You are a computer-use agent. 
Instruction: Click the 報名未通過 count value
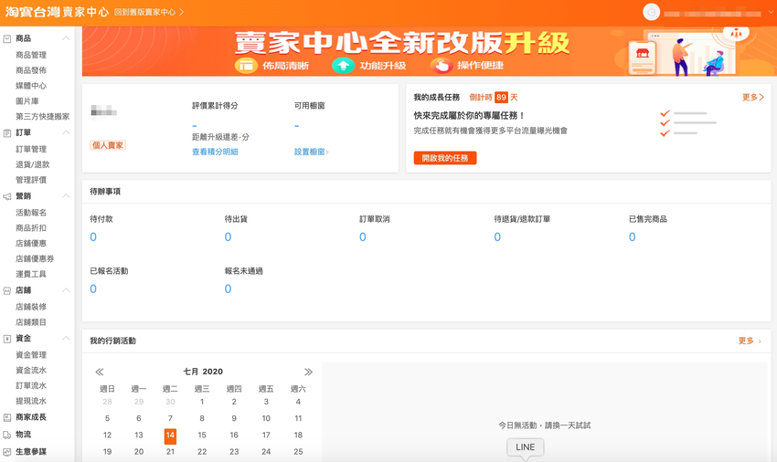(228, 289)
